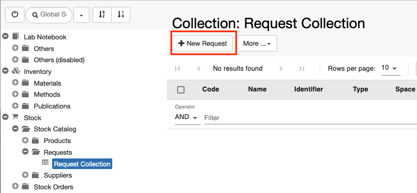Open the More ... menu
The height and width of the screenshot is (193, 417).
tap(257, 44)
